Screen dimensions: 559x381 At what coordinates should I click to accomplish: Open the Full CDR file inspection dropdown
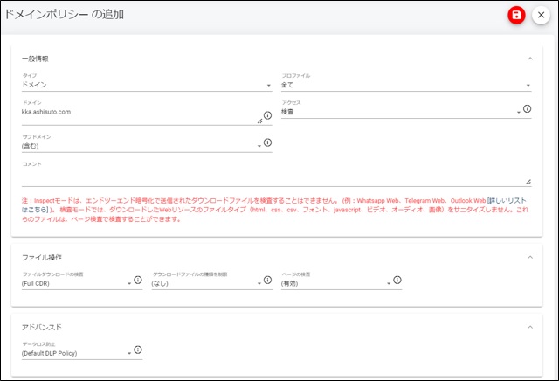(x=73, y=283)
